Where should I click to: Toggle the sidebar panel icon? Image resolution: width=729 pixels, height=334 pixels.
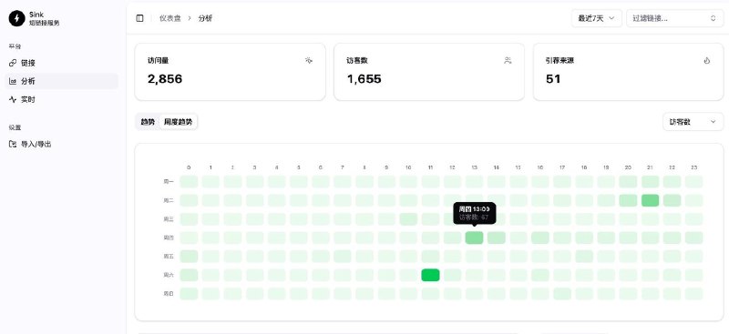(x=139, y=18)
